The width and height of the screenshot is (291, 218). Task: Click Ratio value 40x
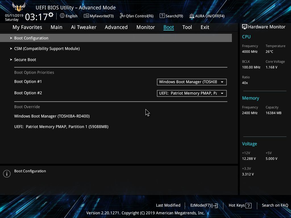tap(245, 83)
